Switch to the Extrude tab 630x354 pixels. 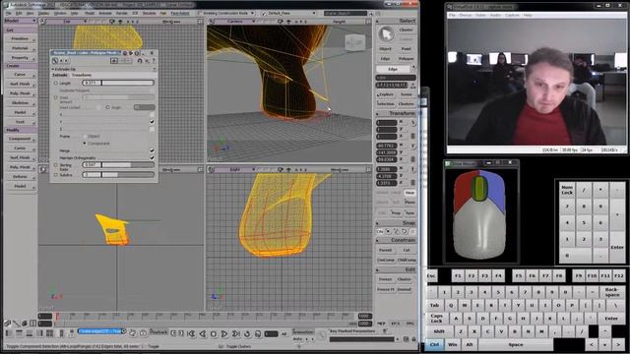tap(60, 75)
